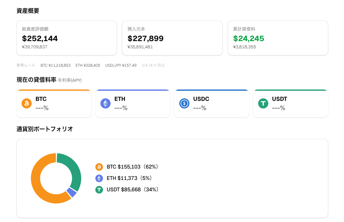
Task: Click the BTC ¥11,218,853 reference rate text
Action: pyautogui.click(x=55, y=65)
